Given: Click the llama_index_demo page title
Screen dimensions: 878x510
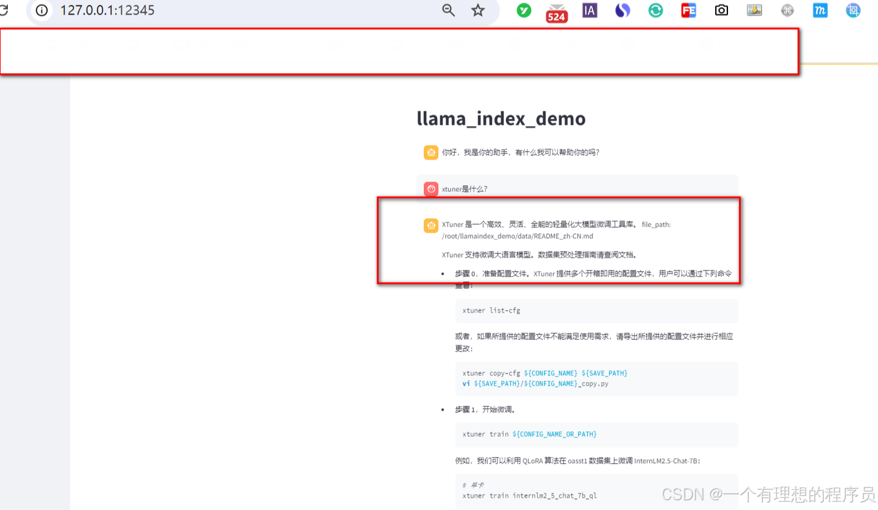Looking at the screenshot, I should (x=501, y=118).
